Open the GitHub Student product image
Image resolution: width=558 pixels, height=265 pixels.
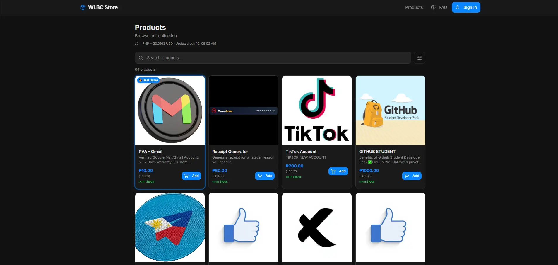coord(390,110)
